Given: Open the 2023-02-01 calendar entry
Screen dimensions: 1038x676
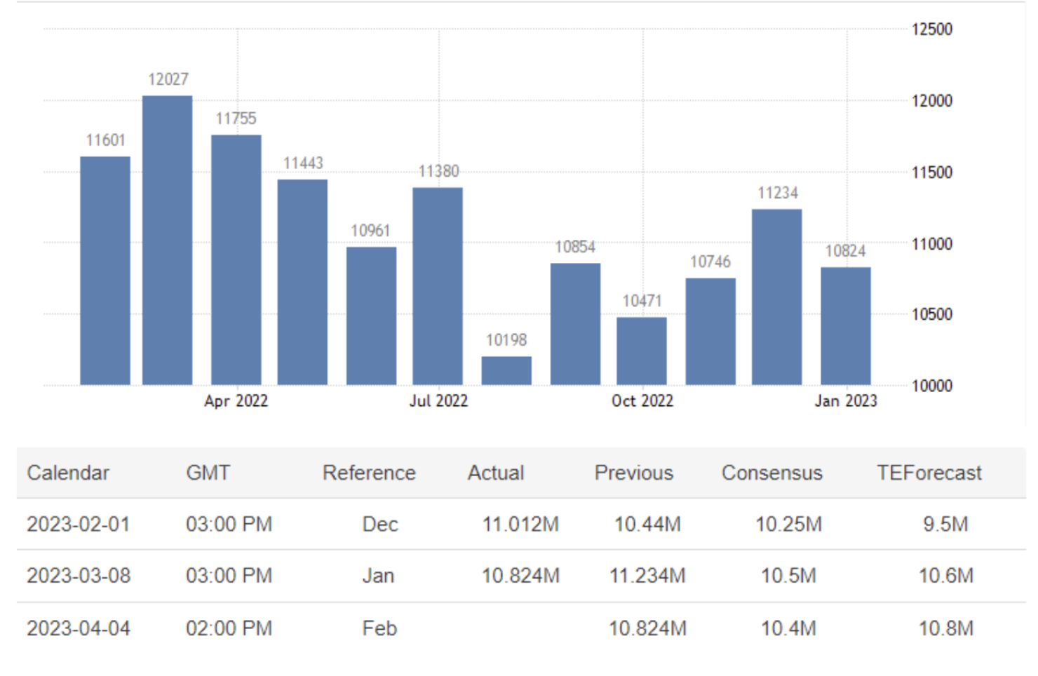Looking at the screenshot, I should pyautogui.click(x=78, y=524).
